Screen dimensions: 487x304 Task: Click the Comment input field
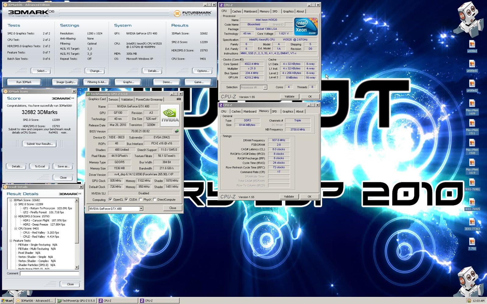(x=49, y=273)
